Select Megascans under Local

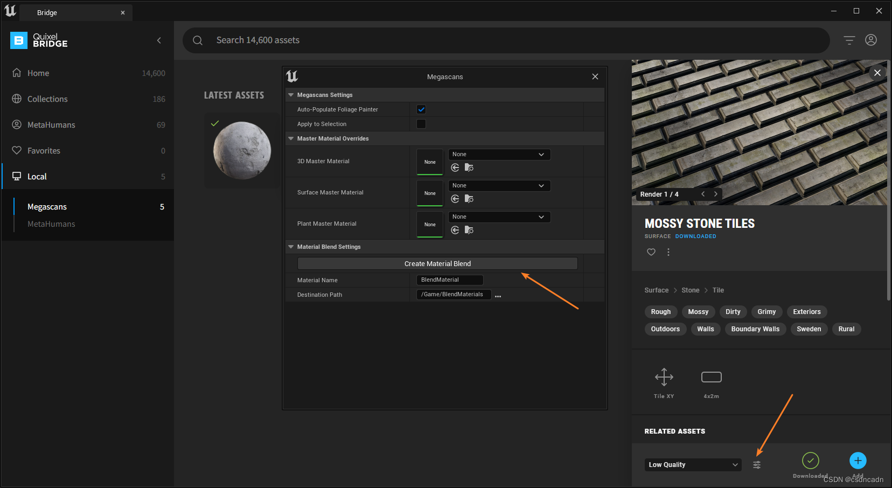coord(47,207)
